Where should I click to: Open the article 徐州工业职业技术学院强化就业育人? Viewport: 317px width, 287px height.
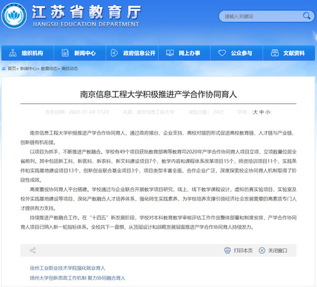(x=67, y=268)
